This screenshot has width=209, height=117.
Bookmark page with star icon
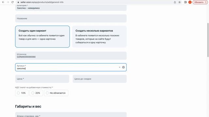click(x=180, y=2)
